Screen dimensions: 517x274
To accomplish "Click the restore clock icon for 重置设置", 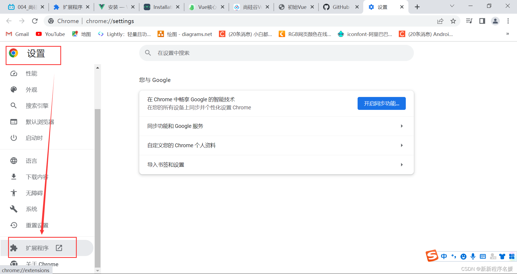I will 14,225.
